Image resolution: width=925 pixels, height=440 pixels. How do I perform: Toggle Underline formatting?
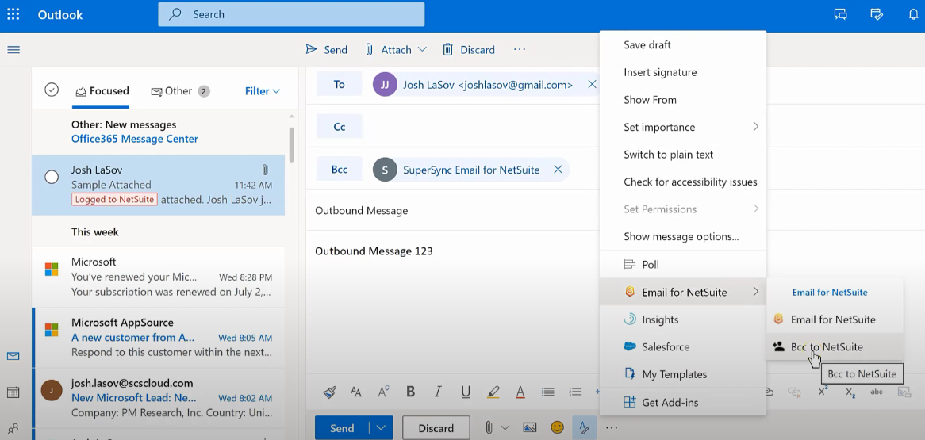[x=466, y=392]
